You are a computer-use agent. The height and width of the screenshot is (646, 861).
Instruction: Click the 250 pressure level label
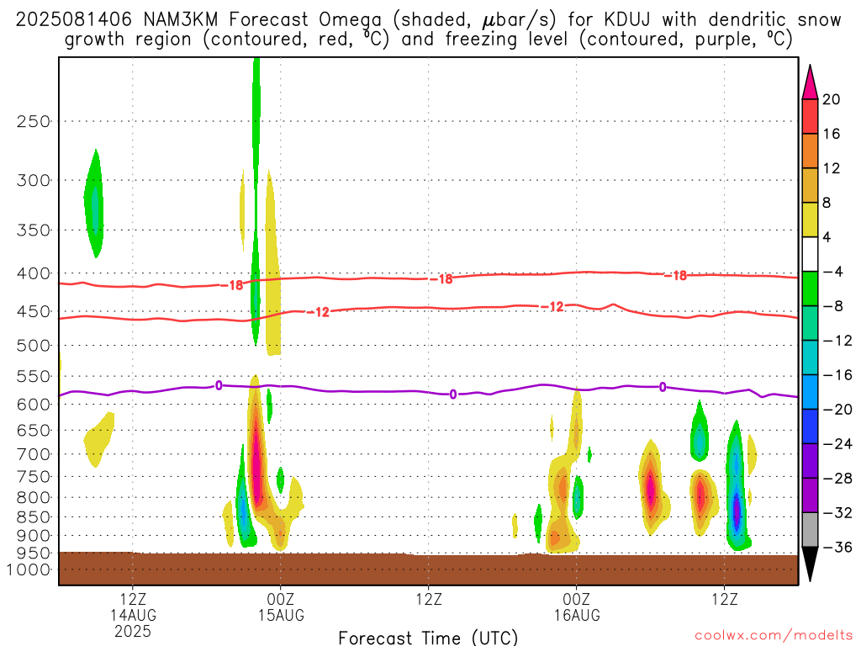(34, 121)
